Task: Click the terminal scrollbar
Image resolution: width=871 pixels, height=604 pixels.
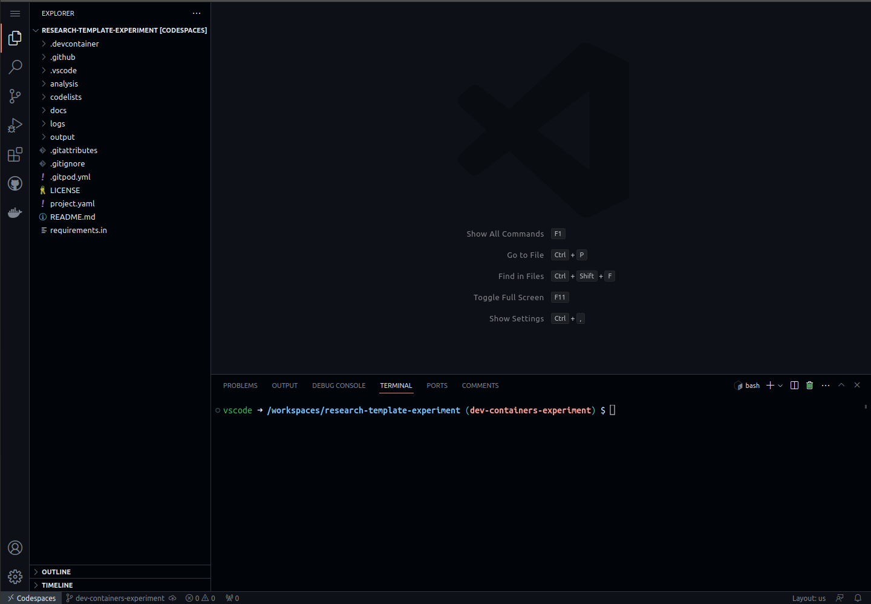Action: 866,407
